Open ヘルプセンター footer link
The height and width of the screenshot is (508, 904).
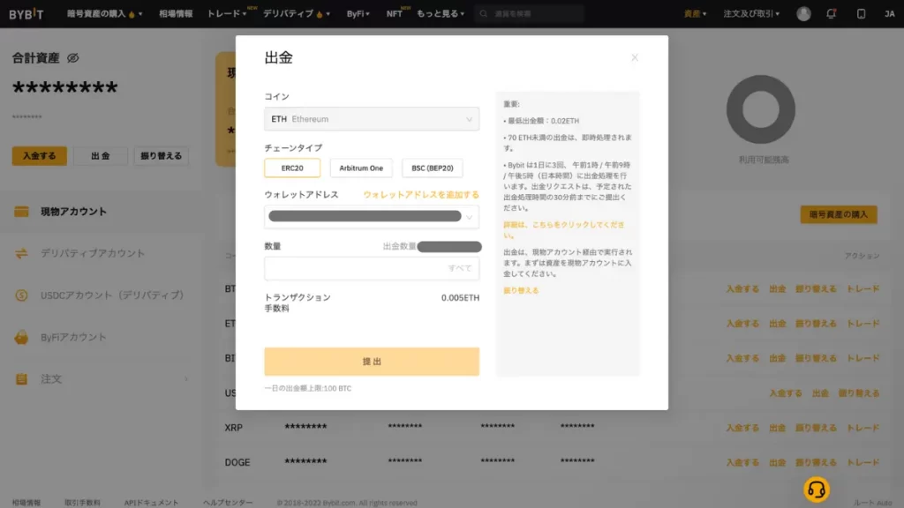tap(228, 503)
